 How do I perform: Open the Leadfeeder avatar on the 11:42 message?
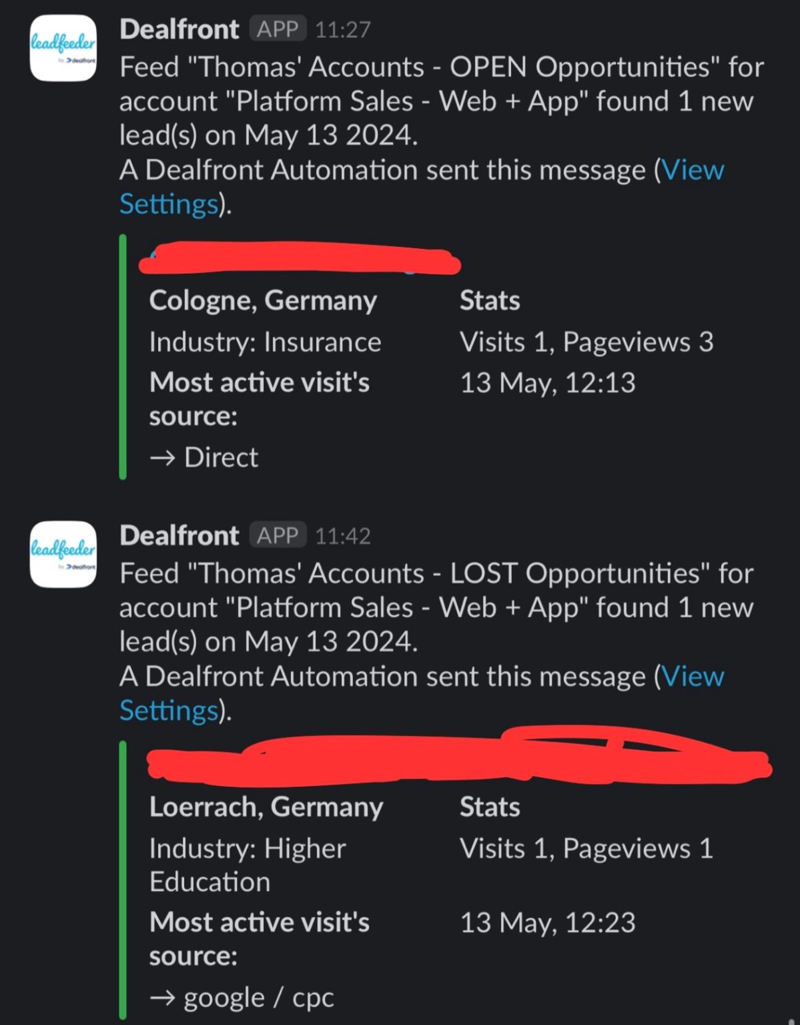(63, 554)
